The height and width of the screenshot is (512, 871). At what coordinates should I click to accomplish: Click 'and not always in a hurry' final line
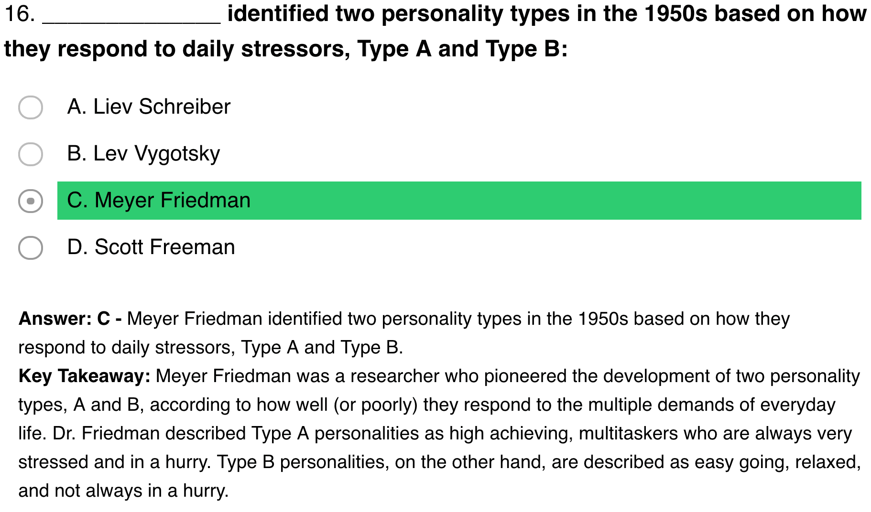tap(123, 491)
